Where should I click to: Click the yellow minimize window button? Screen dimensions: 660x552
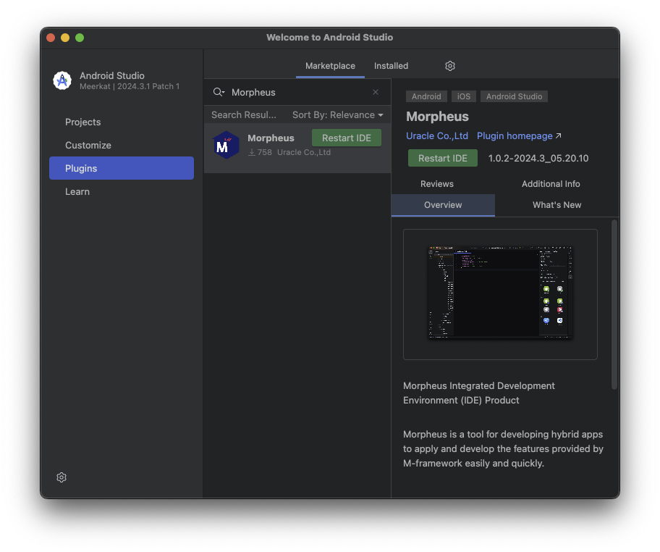click(65, 38)
